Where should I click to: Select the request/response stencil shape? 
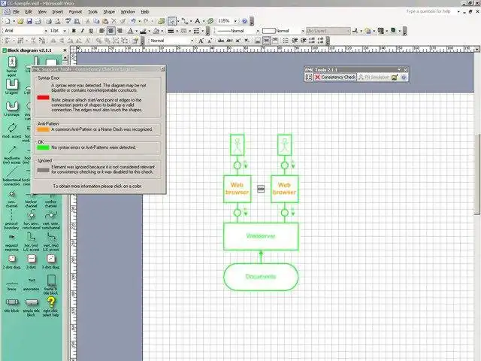point(12,241)
